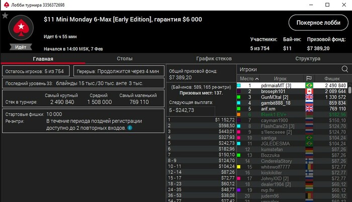Open the График стеков tab
Screen dimensions: 352x202
point(214,58)
